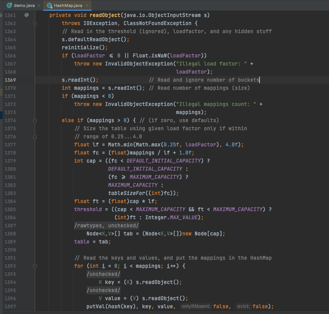This screenshot has width=329, height=314.
Task: Click the 'Read and ignore number of buckets' comment
Action: 204,80
